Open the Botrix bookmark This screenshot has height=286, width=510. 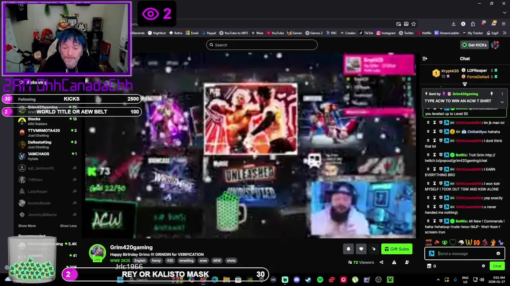click(x=176, y=33)
